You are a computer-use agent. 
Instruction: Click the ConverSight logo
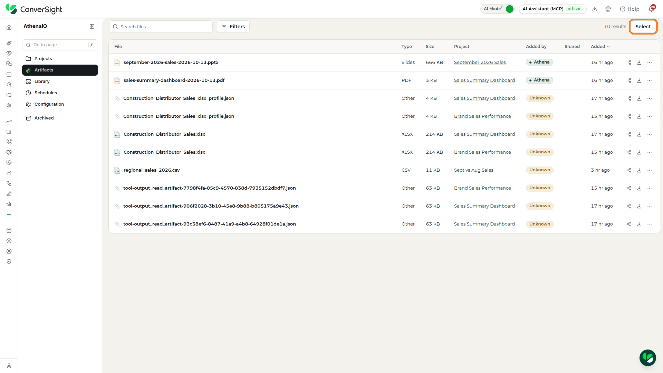[34, 9]
